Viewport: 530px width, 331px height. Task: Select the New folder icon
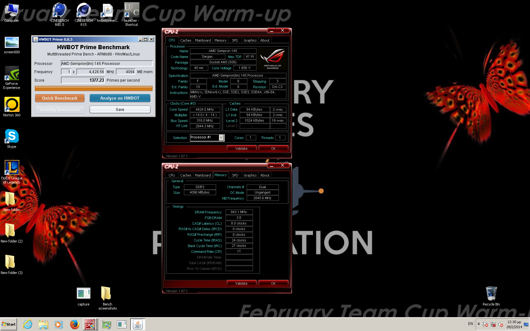12,201
